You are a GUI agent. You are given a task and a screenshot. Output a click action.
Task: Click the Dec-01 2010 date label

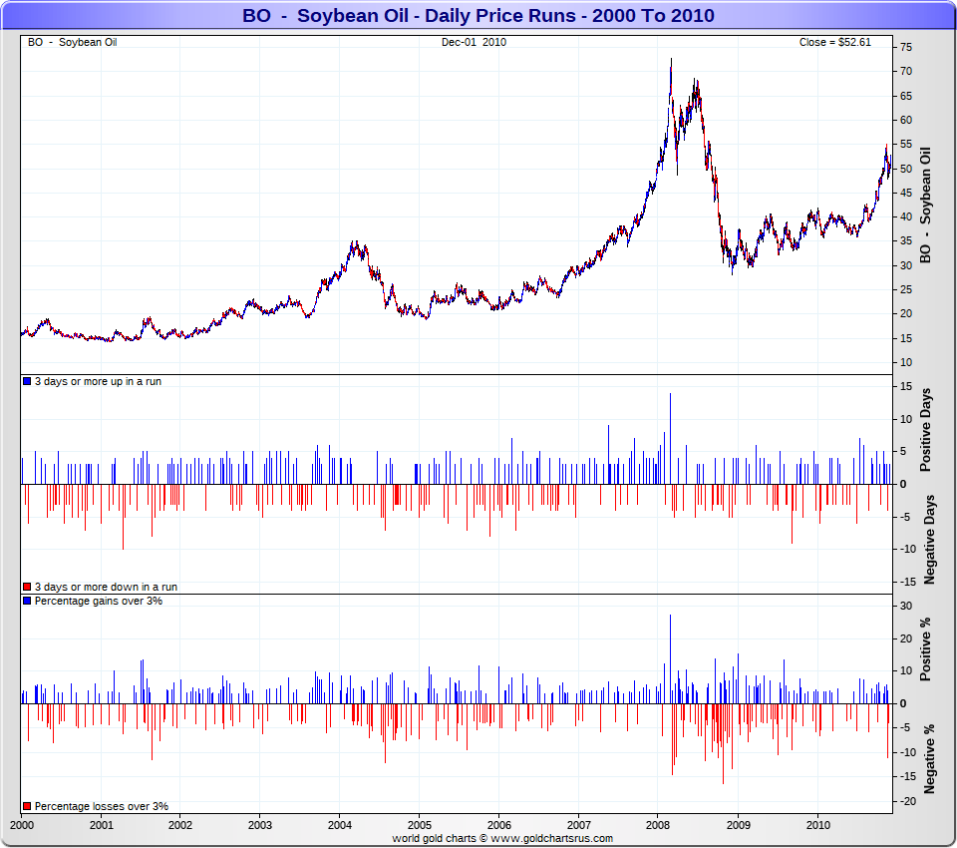(475, 42)
